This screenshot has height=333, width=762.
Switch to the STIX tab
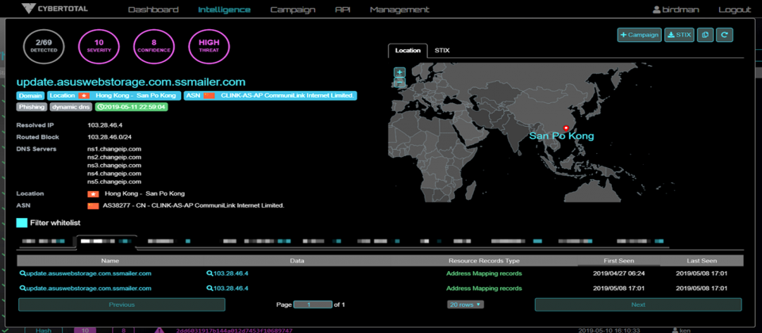click(441, 51)
